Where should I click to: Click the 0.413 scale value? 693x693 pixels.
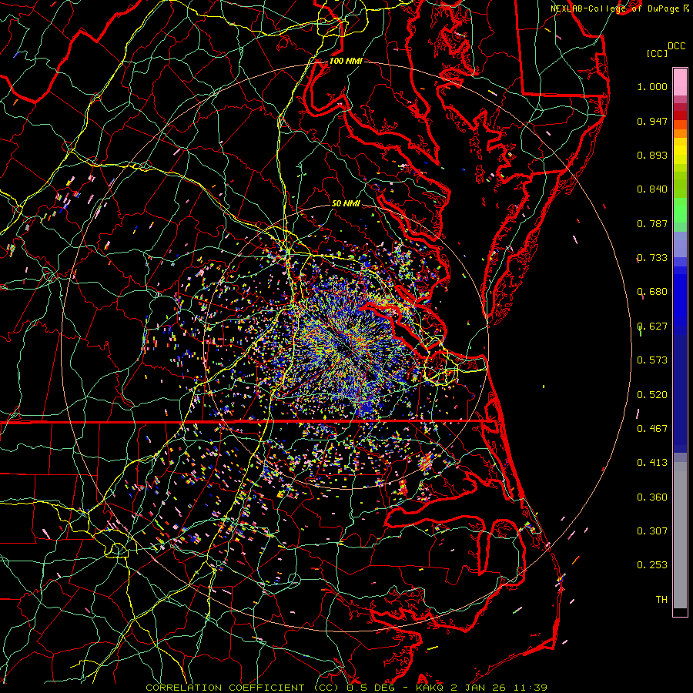point(652,463)
